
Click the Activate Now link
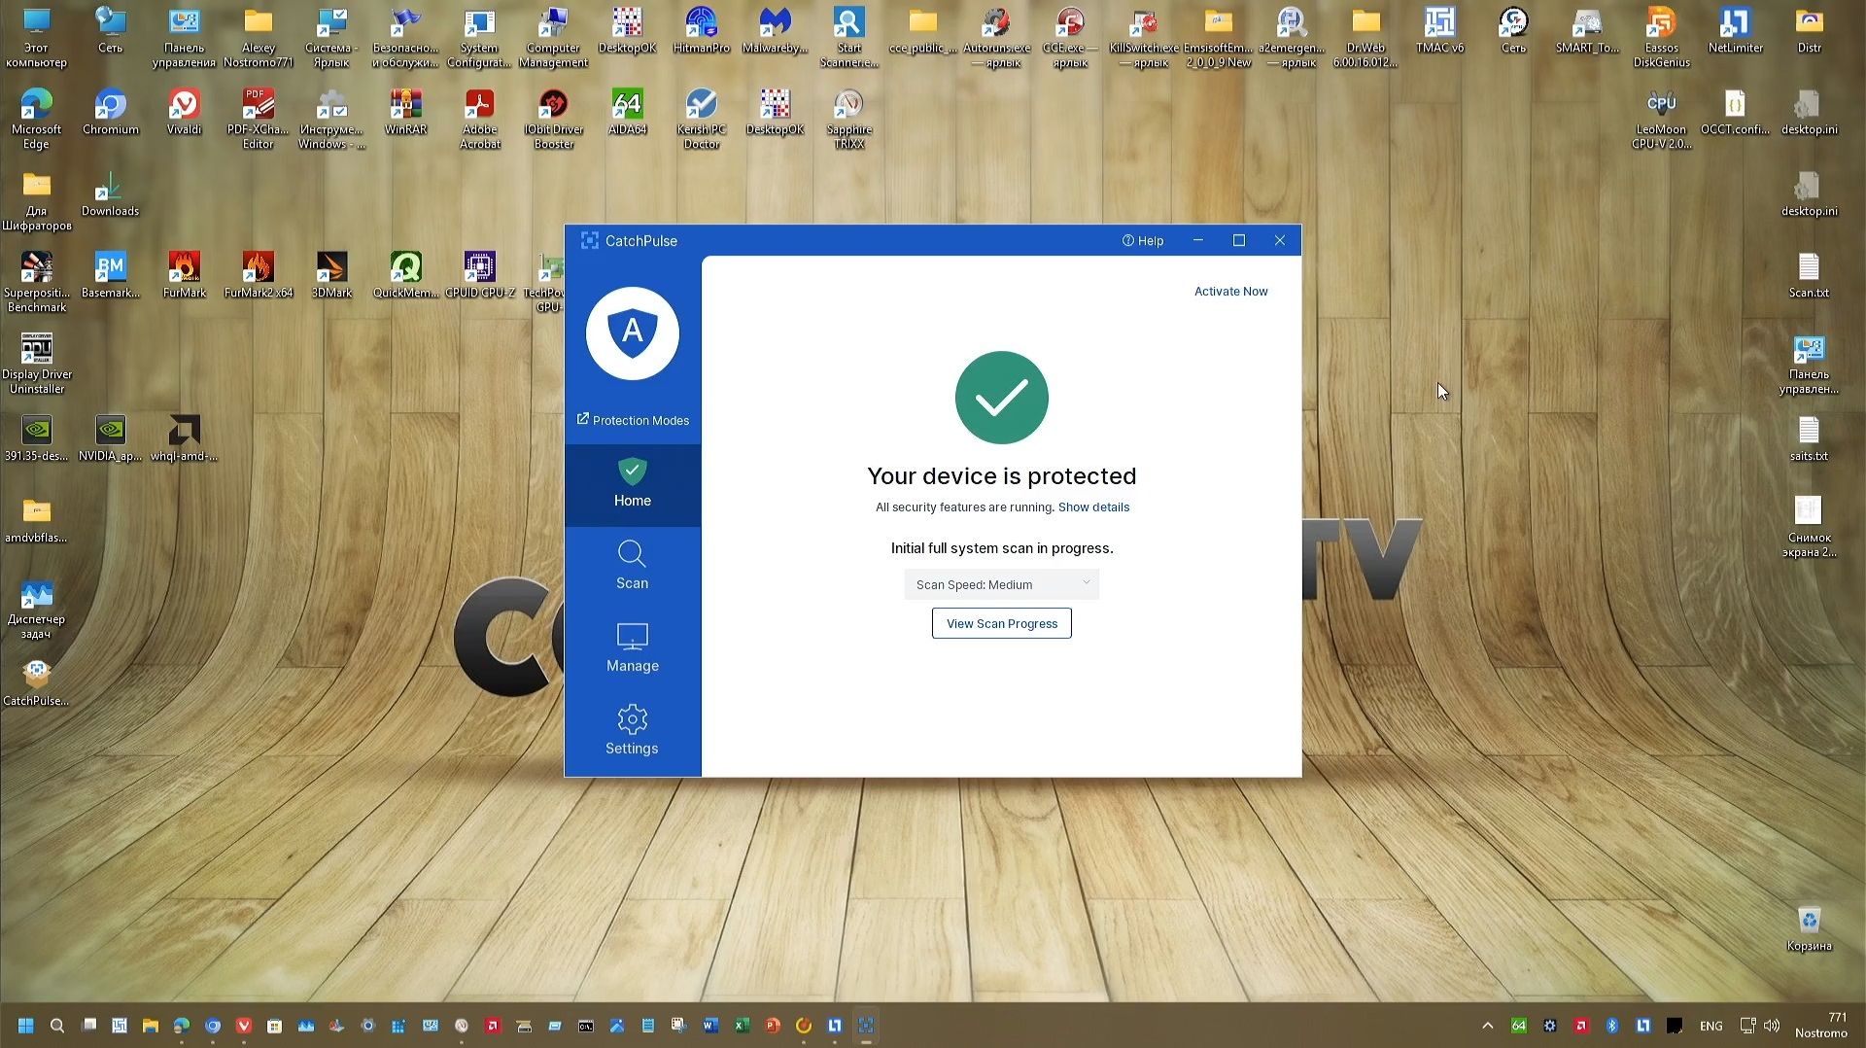coord(1230,291)
